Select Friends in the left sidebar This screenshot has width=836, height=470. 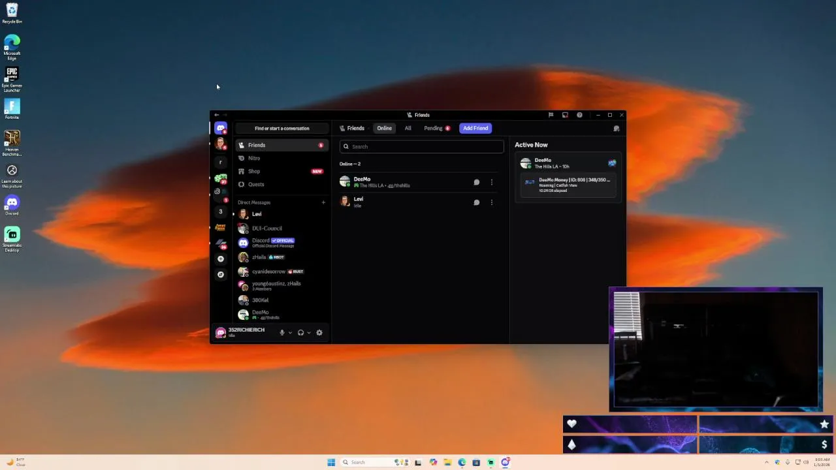pos(282,145)
